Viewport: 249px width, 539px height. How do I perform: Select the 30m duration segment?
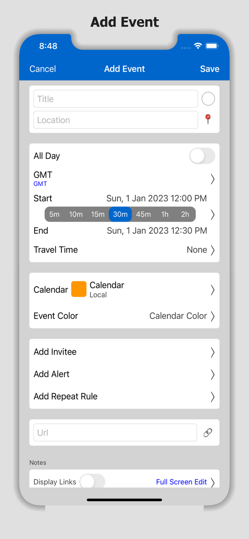(x=120, y=214)
